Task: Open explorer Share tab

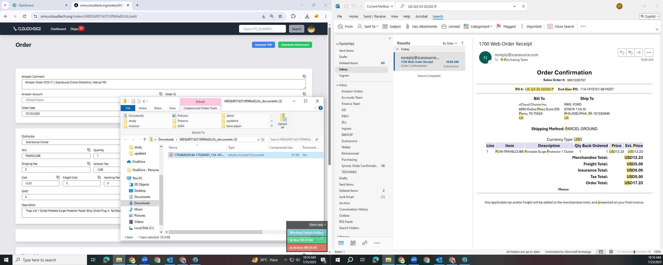Action: click(157, 108)
